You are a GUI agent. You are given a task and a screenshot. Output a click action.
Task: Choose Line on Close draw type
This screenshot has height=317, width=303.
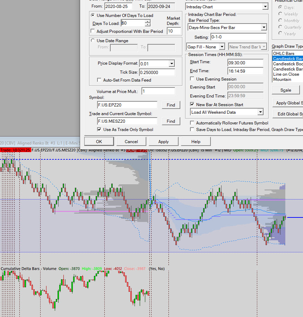[286, 74]
